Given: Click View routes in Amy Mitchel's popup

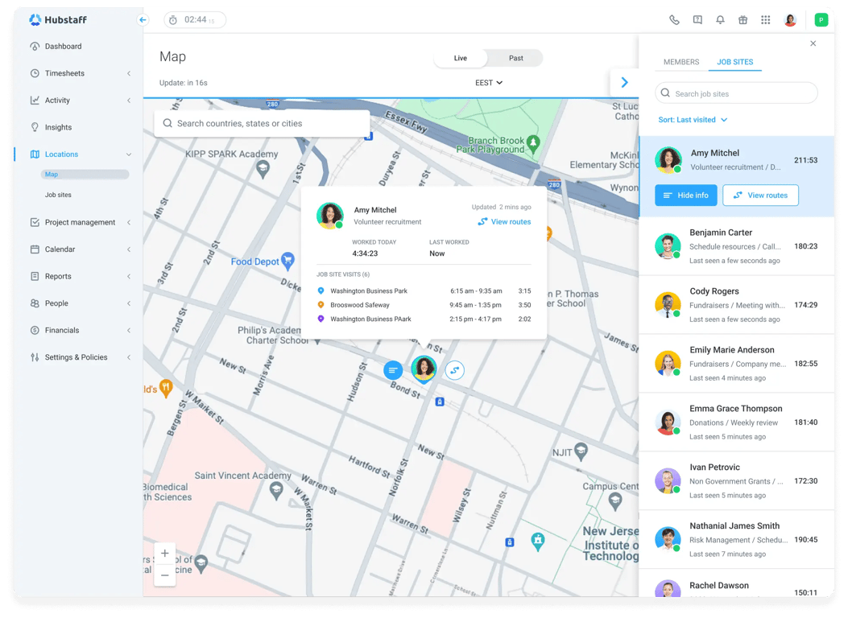Looking at the screenshot, I should (509, 221).
